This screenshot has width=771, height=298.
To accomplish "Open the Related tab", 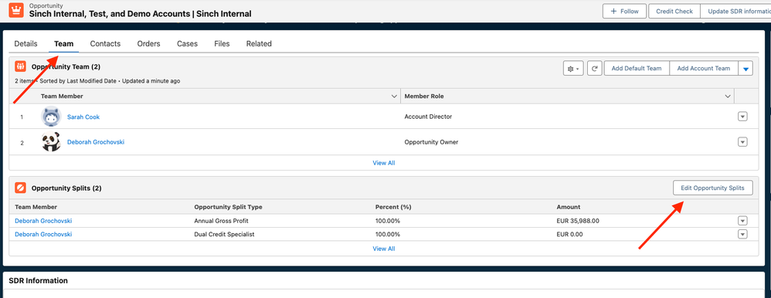I will pyautogui.click(x=259, y=44).
